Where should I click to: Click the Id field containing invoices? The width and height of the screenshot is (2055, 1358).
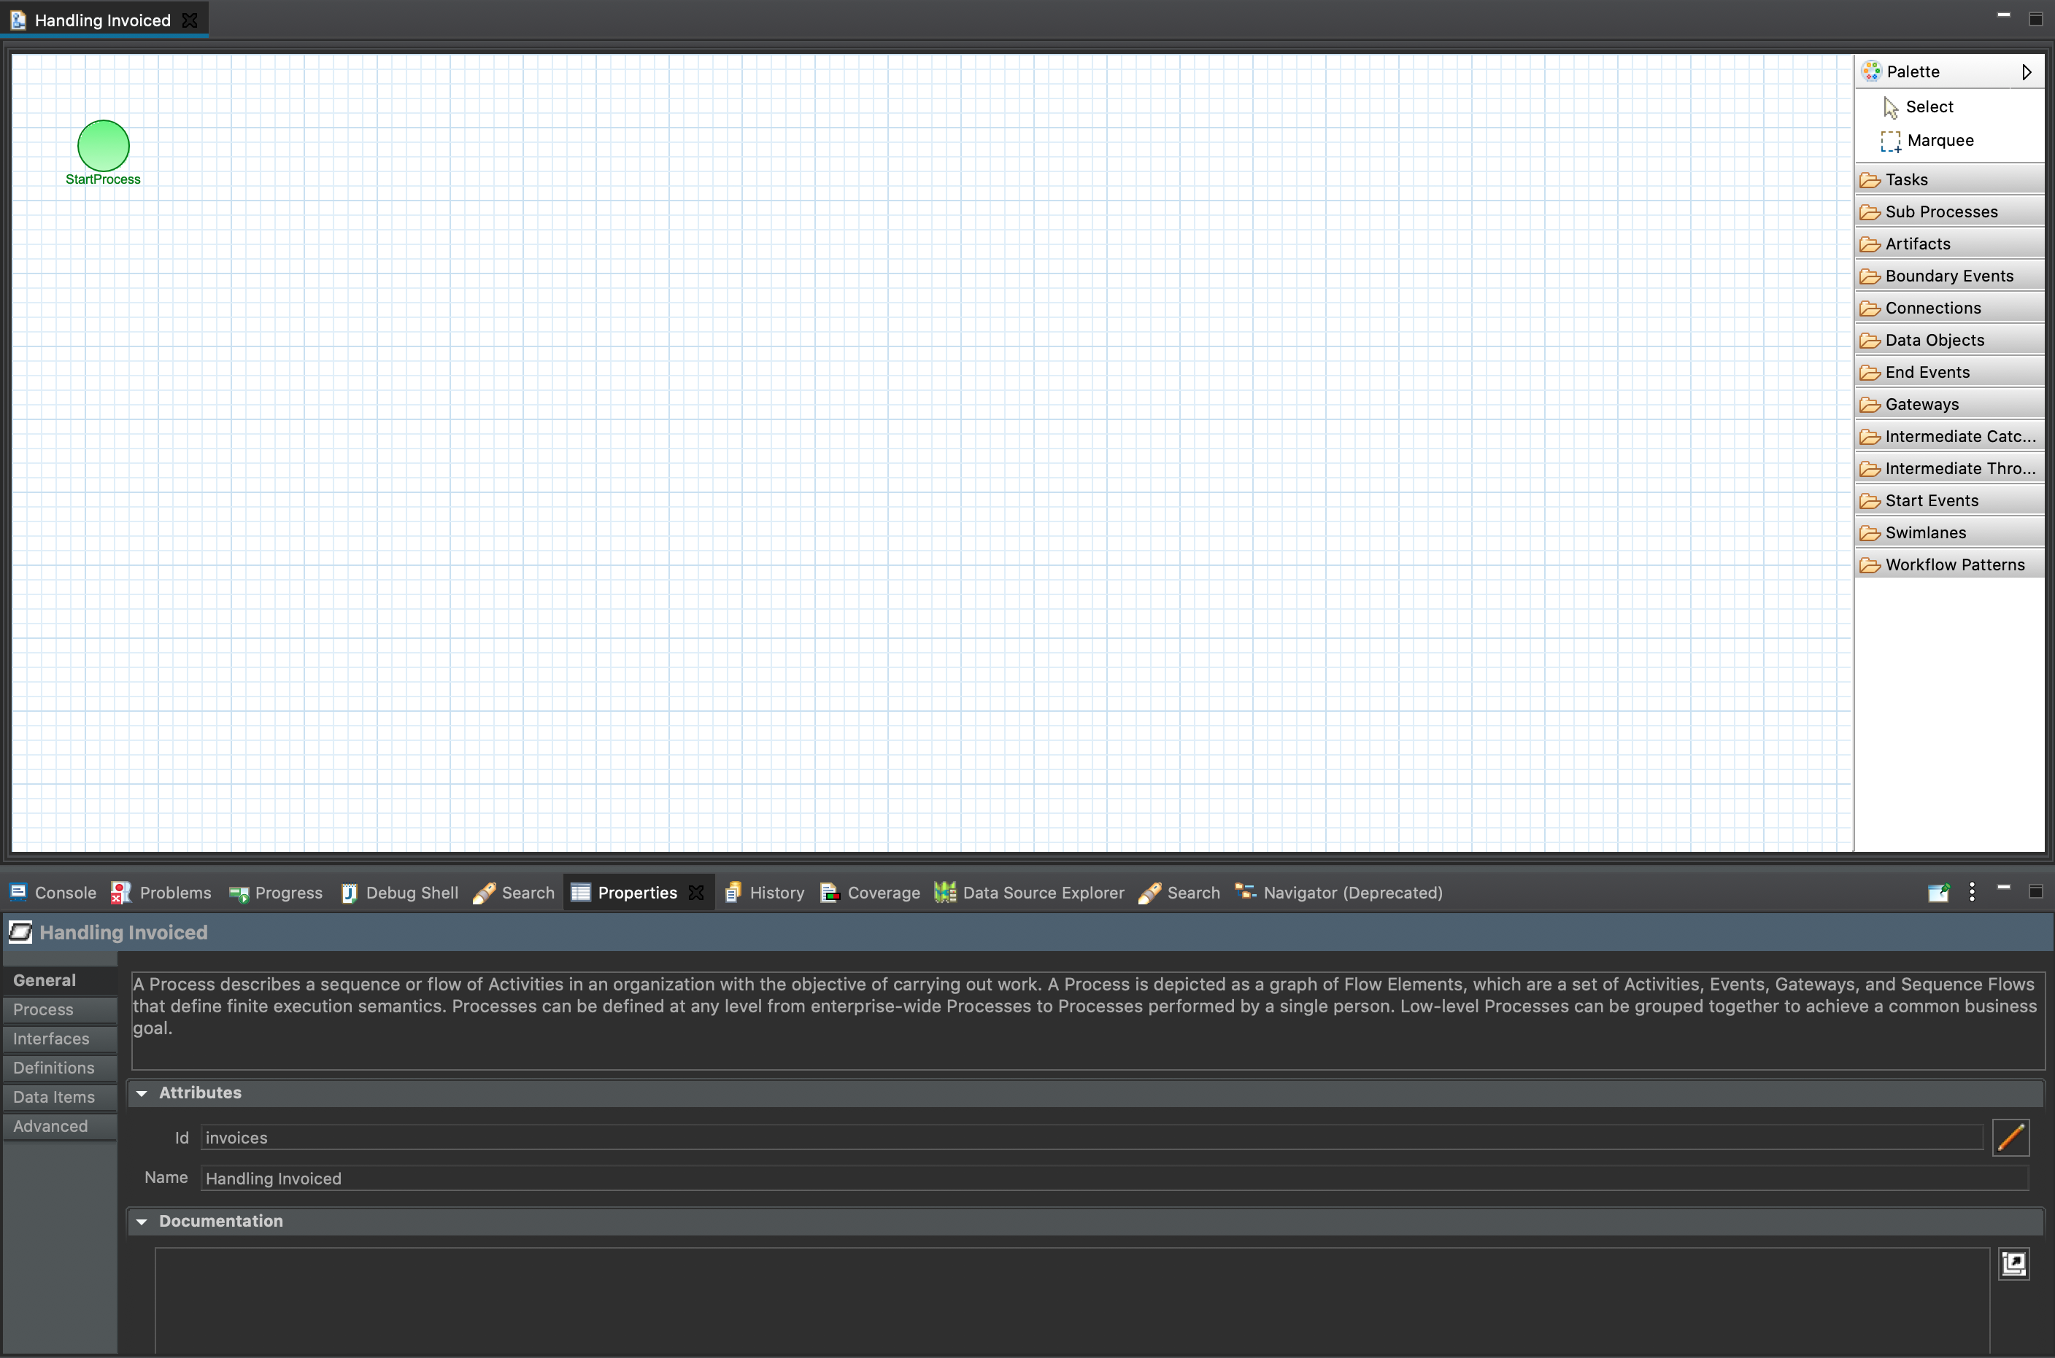tap(1092, 1137)
